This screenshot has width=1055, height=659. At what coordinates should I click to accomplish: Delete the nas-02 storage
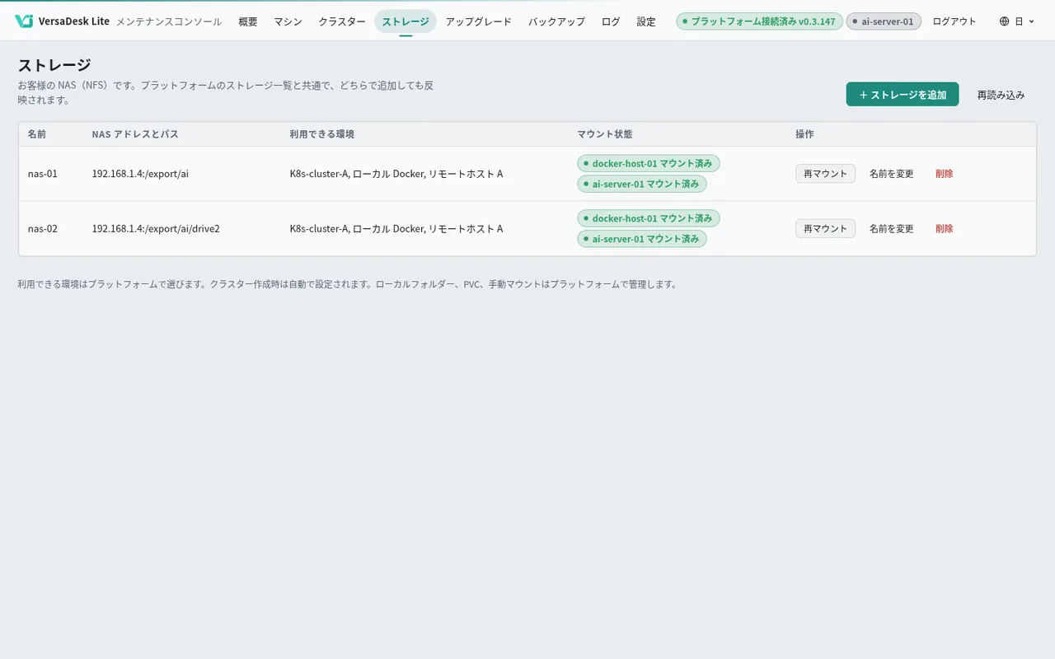(x=945, y=229)
